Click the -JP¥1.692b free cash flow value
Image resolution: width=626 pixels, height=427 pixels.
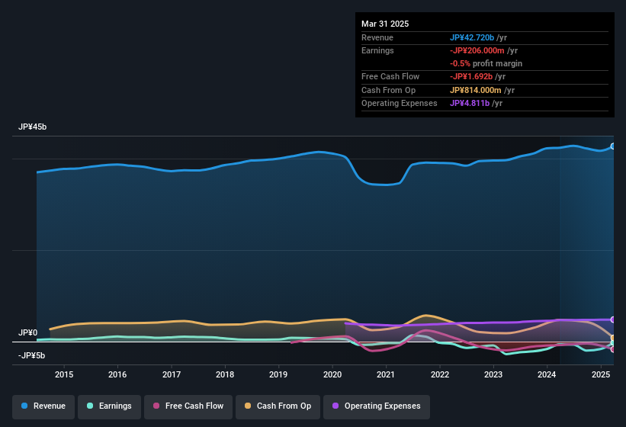tap(471, 76)
